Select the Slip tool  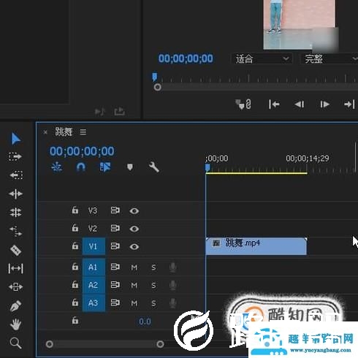(15, 269)
